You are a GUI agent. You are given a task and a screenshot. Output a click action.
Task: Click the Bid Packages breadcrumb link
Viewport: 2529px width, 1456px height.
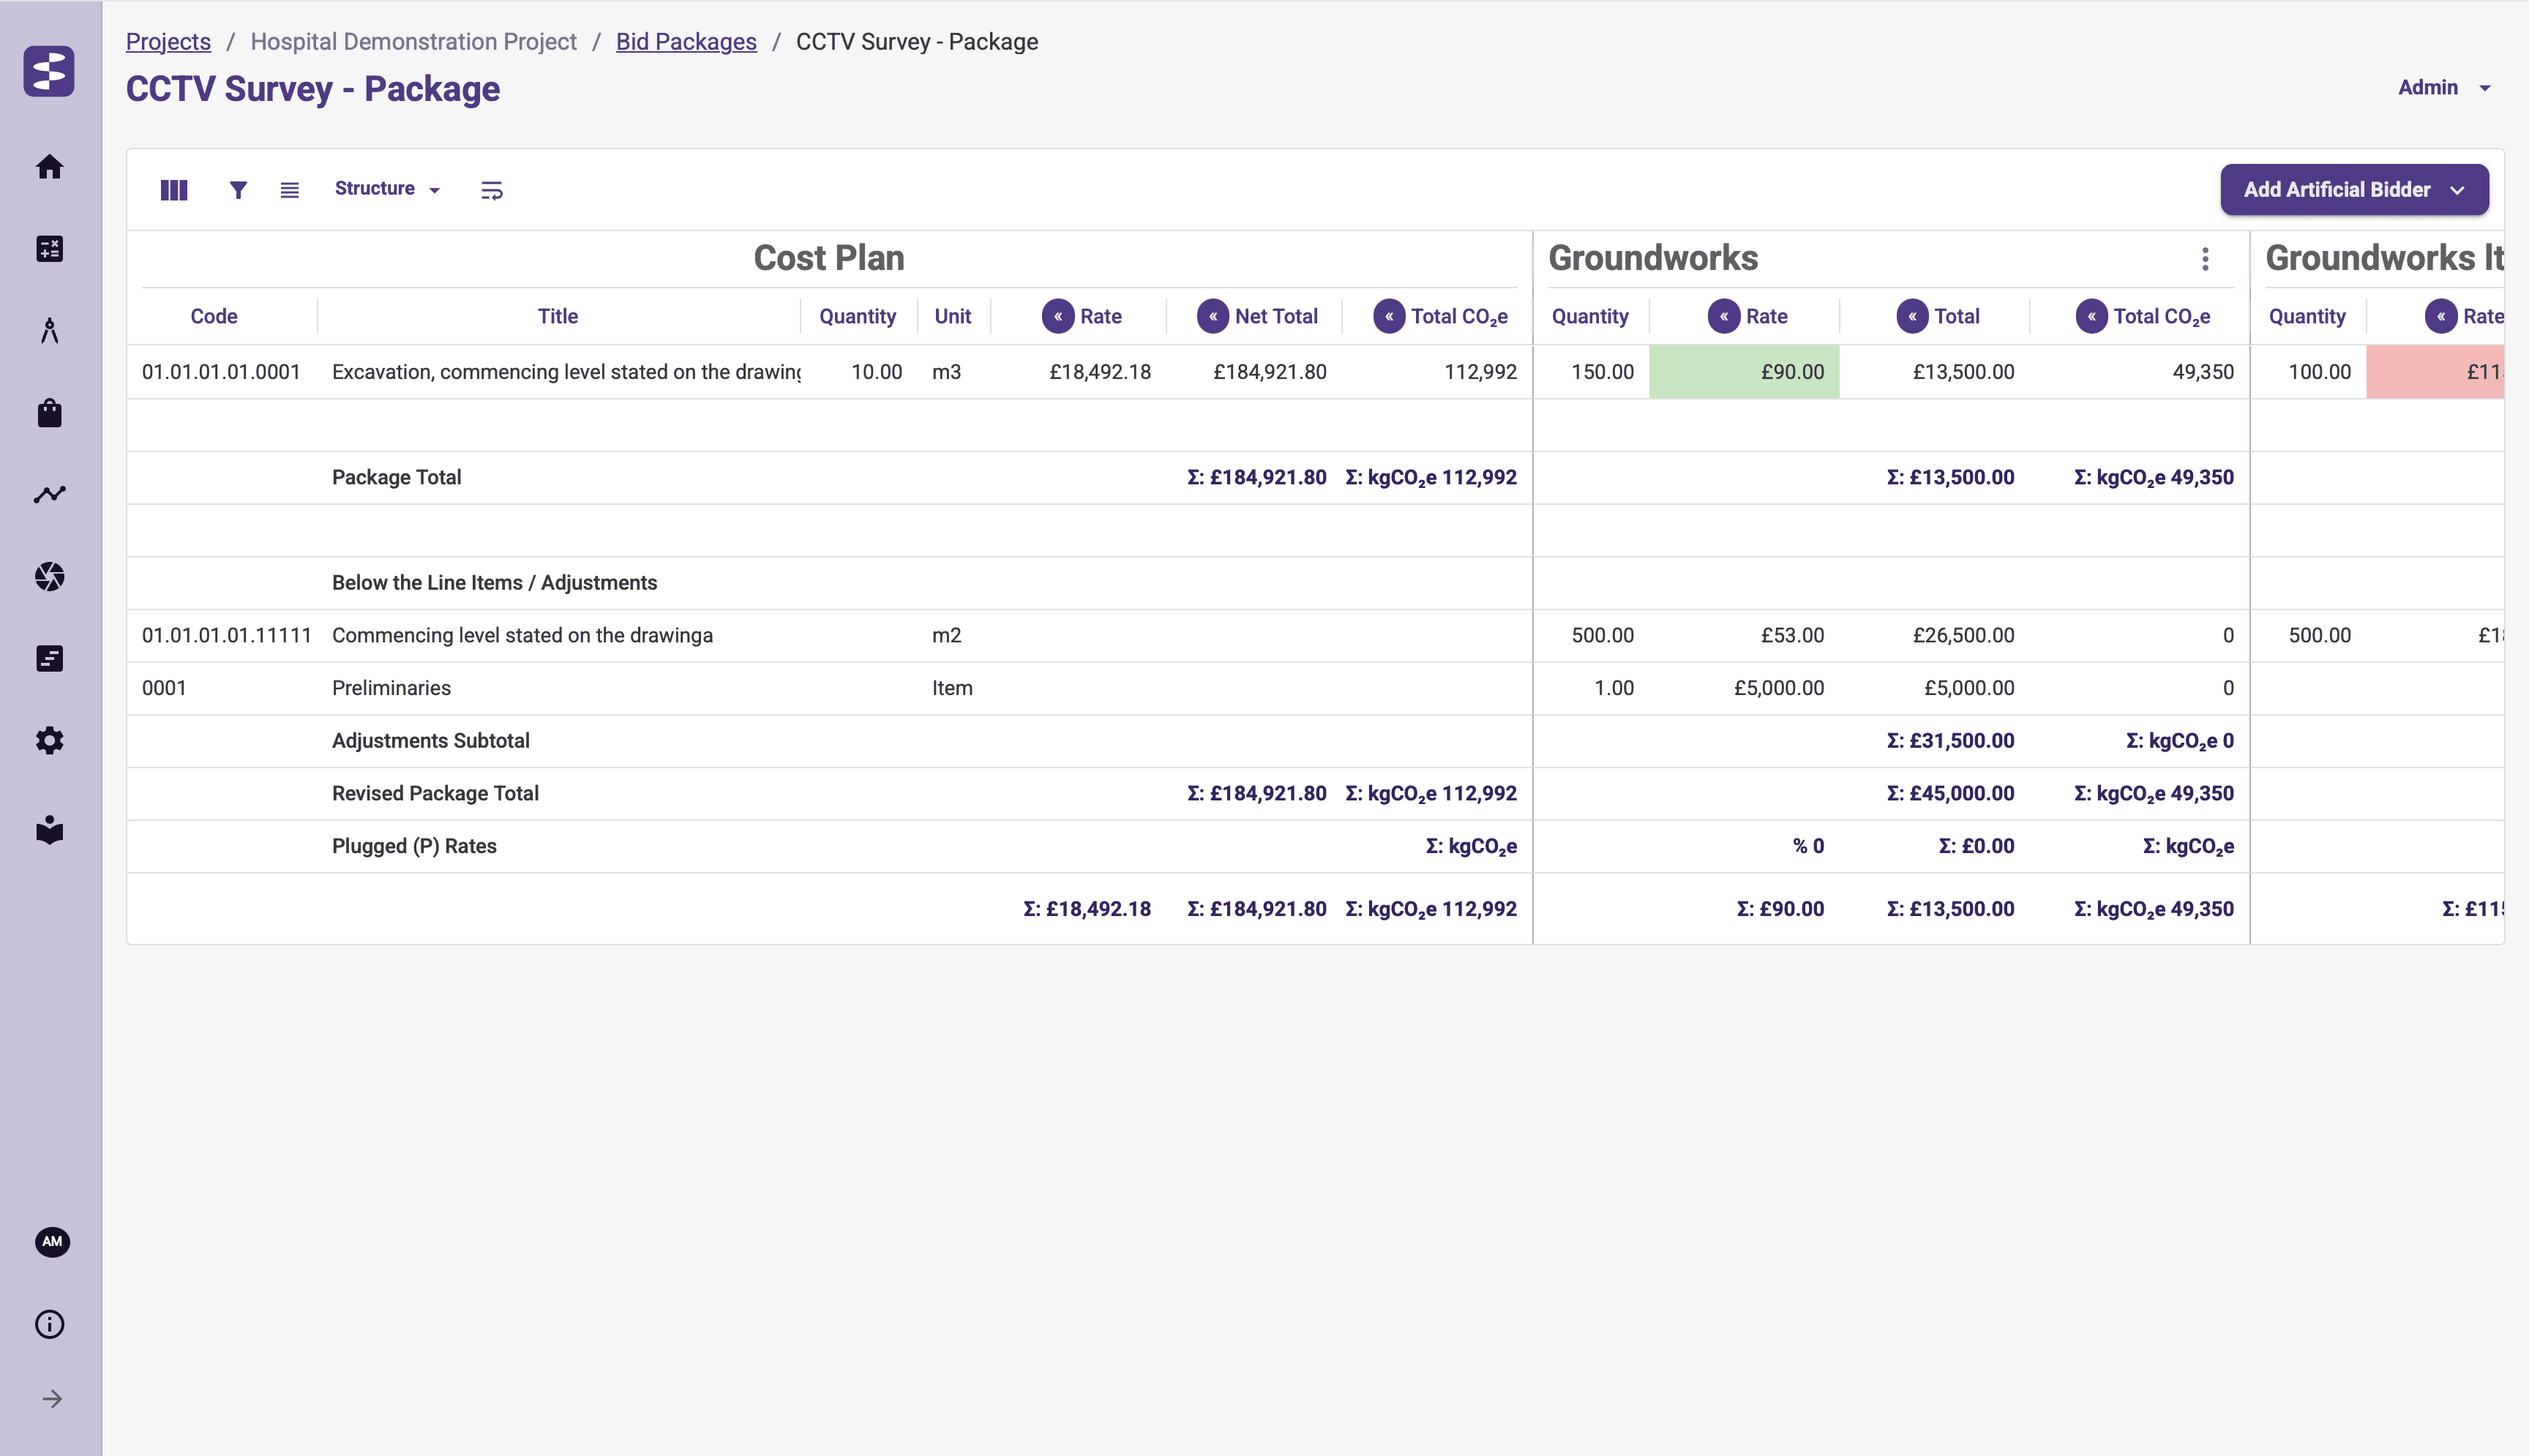686,42
